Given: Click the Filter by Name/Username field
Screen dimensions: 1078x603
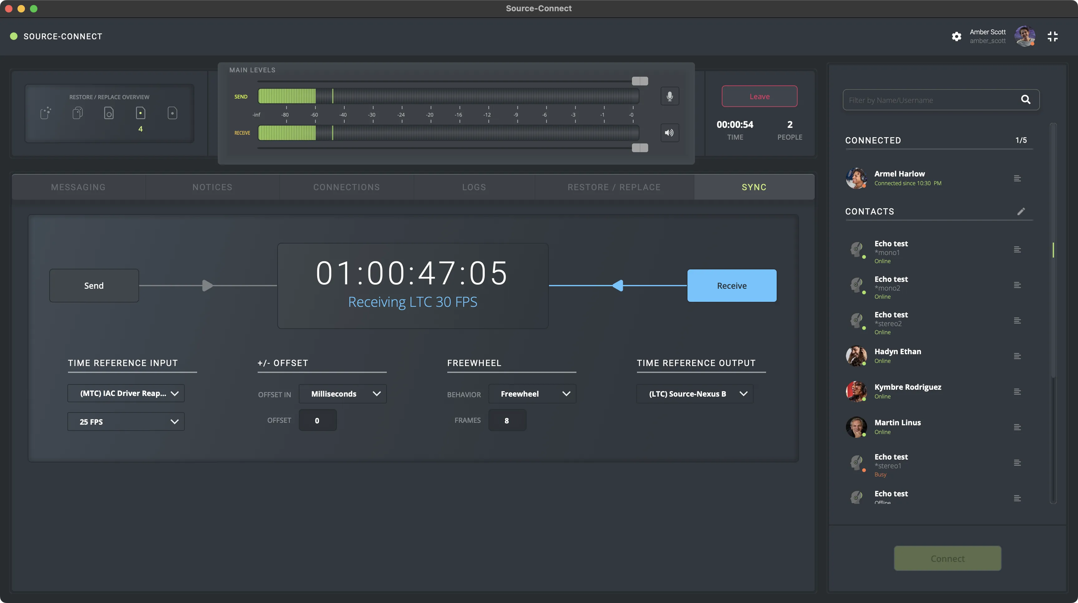Looking at the screenshot, I should (x=941, y=100).
